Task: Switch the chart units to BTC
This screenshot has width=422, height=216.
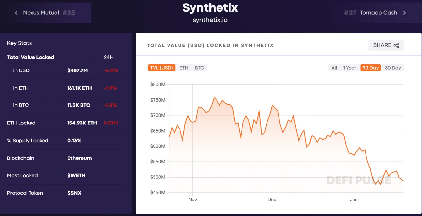Action: coord(199,68)
